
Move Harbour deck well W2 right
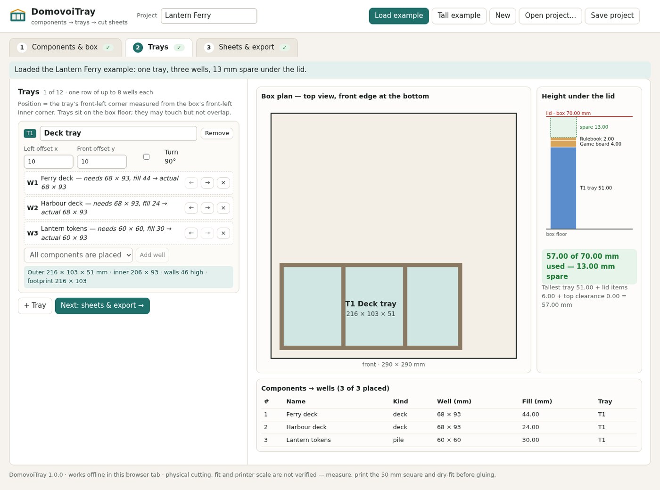click(x=207, y=208)
